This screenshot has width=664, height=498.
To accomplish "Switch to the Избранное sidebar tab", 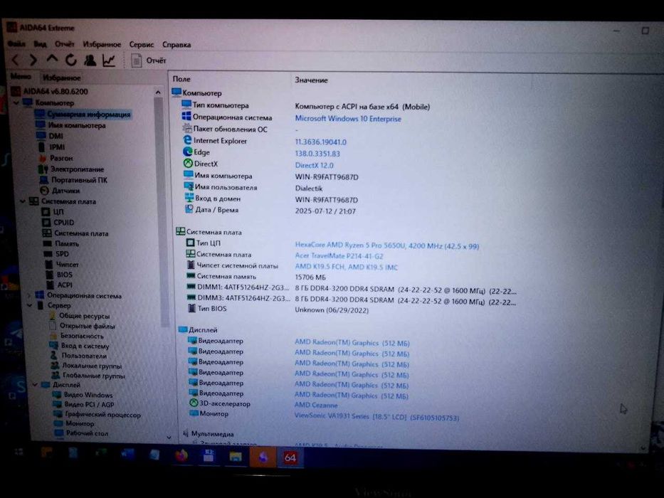I will pyautogui.click(x=62, y=78).
